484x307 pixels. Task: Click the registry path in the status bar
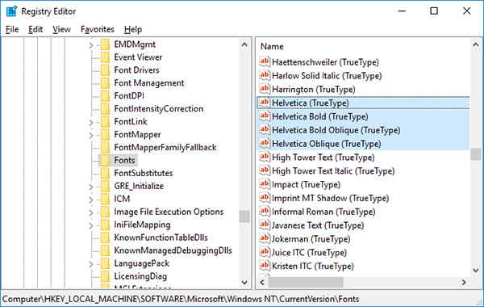(181, 299)
